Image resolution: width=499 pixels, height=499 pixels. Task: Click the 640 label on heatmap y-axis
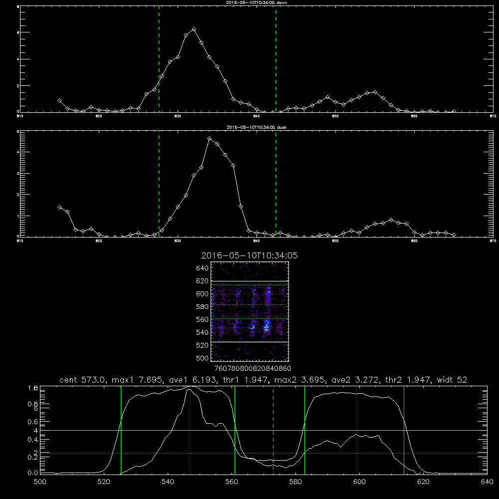point(203,268)
